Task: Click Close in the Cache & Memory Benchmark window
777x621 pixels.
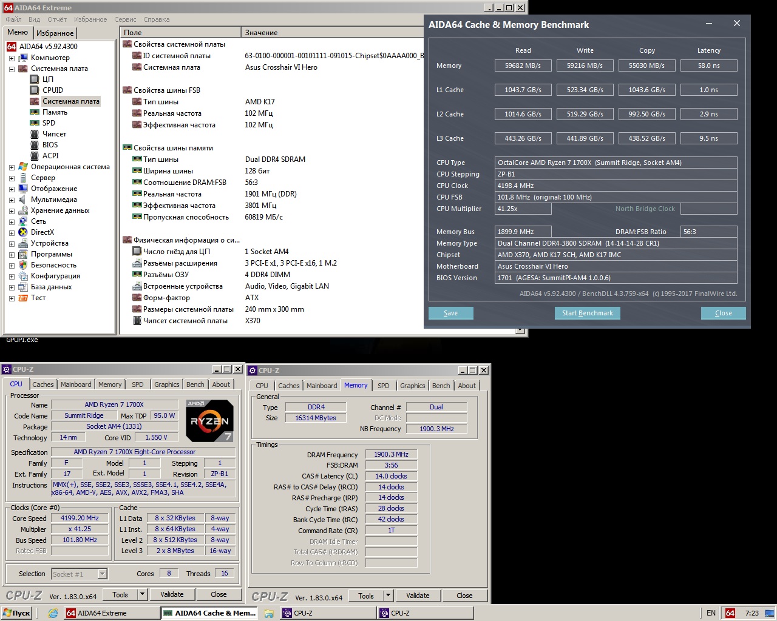Action: 723,313
